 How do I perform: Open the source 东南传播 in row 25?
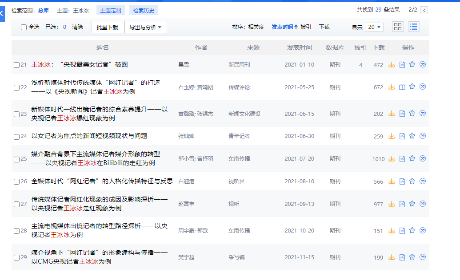[239, 159]
